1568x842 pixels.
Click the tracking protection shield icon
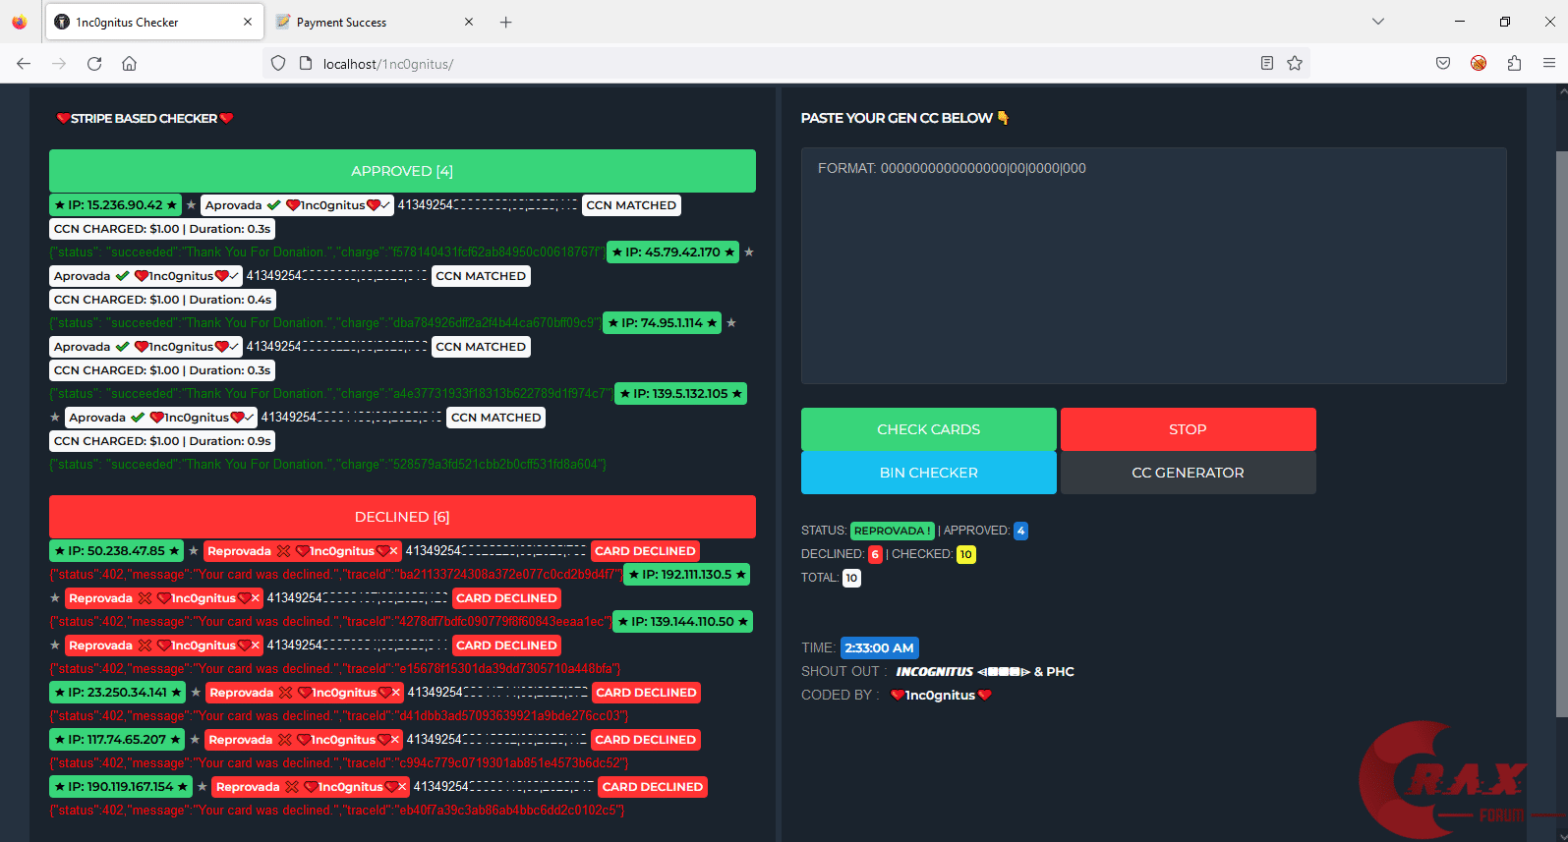tap(278, 64)
